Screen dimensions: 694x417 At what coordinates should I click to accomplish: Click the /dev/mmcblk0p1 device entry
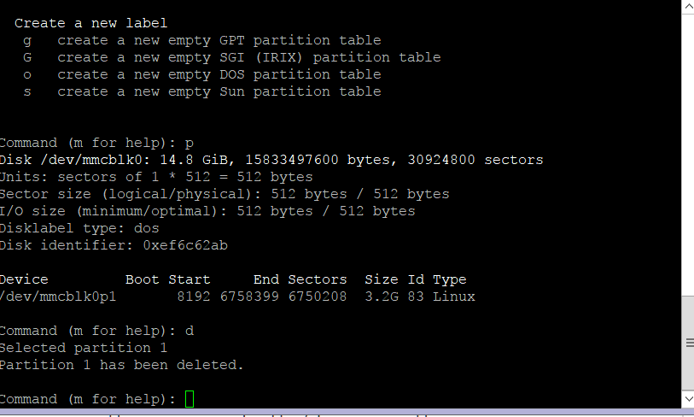click(57, 297)
